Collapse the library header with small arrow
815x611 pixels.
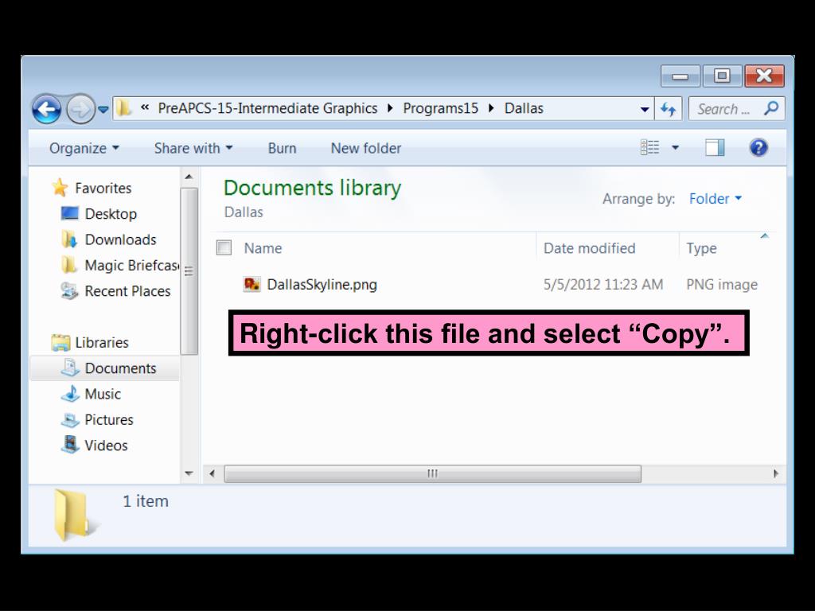[765, 236]
